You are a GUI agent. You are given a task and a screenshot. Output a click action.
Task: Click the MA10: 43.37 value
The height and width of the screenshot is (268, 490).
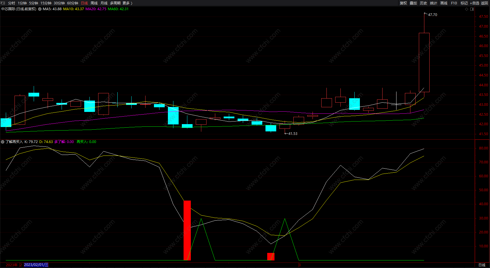pos(73,9)
